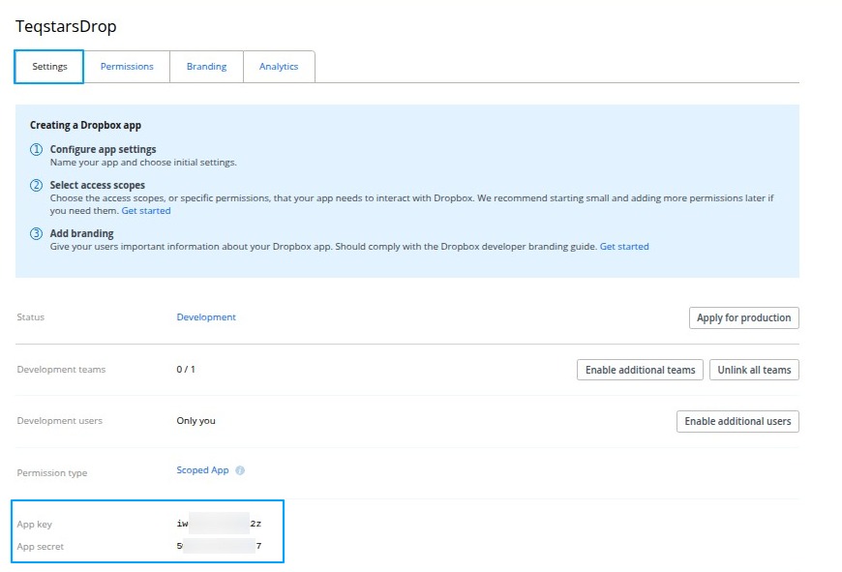Click the 'Add branding' step heading
The height and width of the screenshot is (572, 842).
[x=81, y=233]
